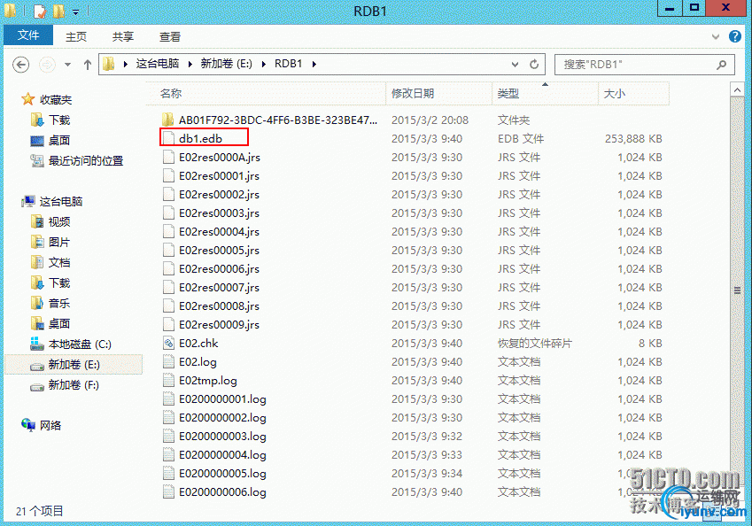
Task: Click the Forward navigation arrow
Action: click(x=47, y=65)
